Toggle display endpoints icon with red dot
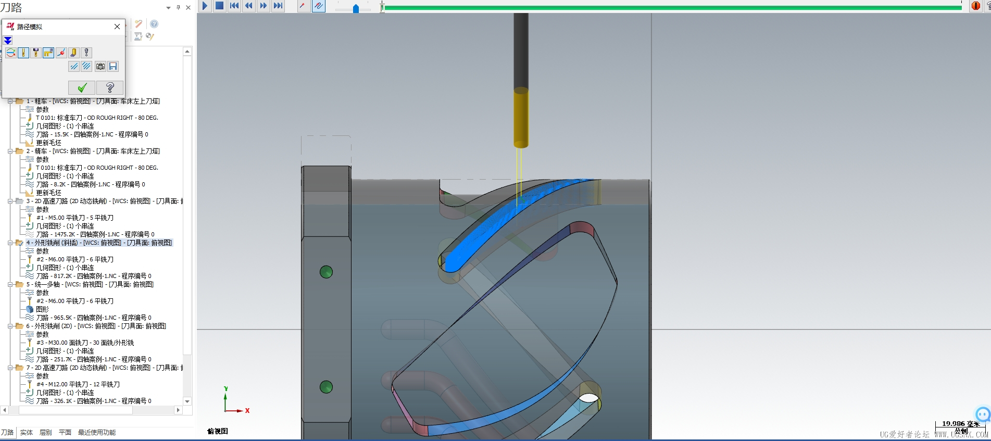 (61, 53)
